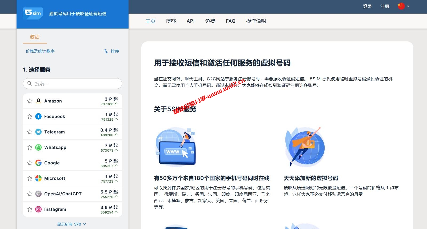Click the Facebook logo icon

click(x=38, y=116)
